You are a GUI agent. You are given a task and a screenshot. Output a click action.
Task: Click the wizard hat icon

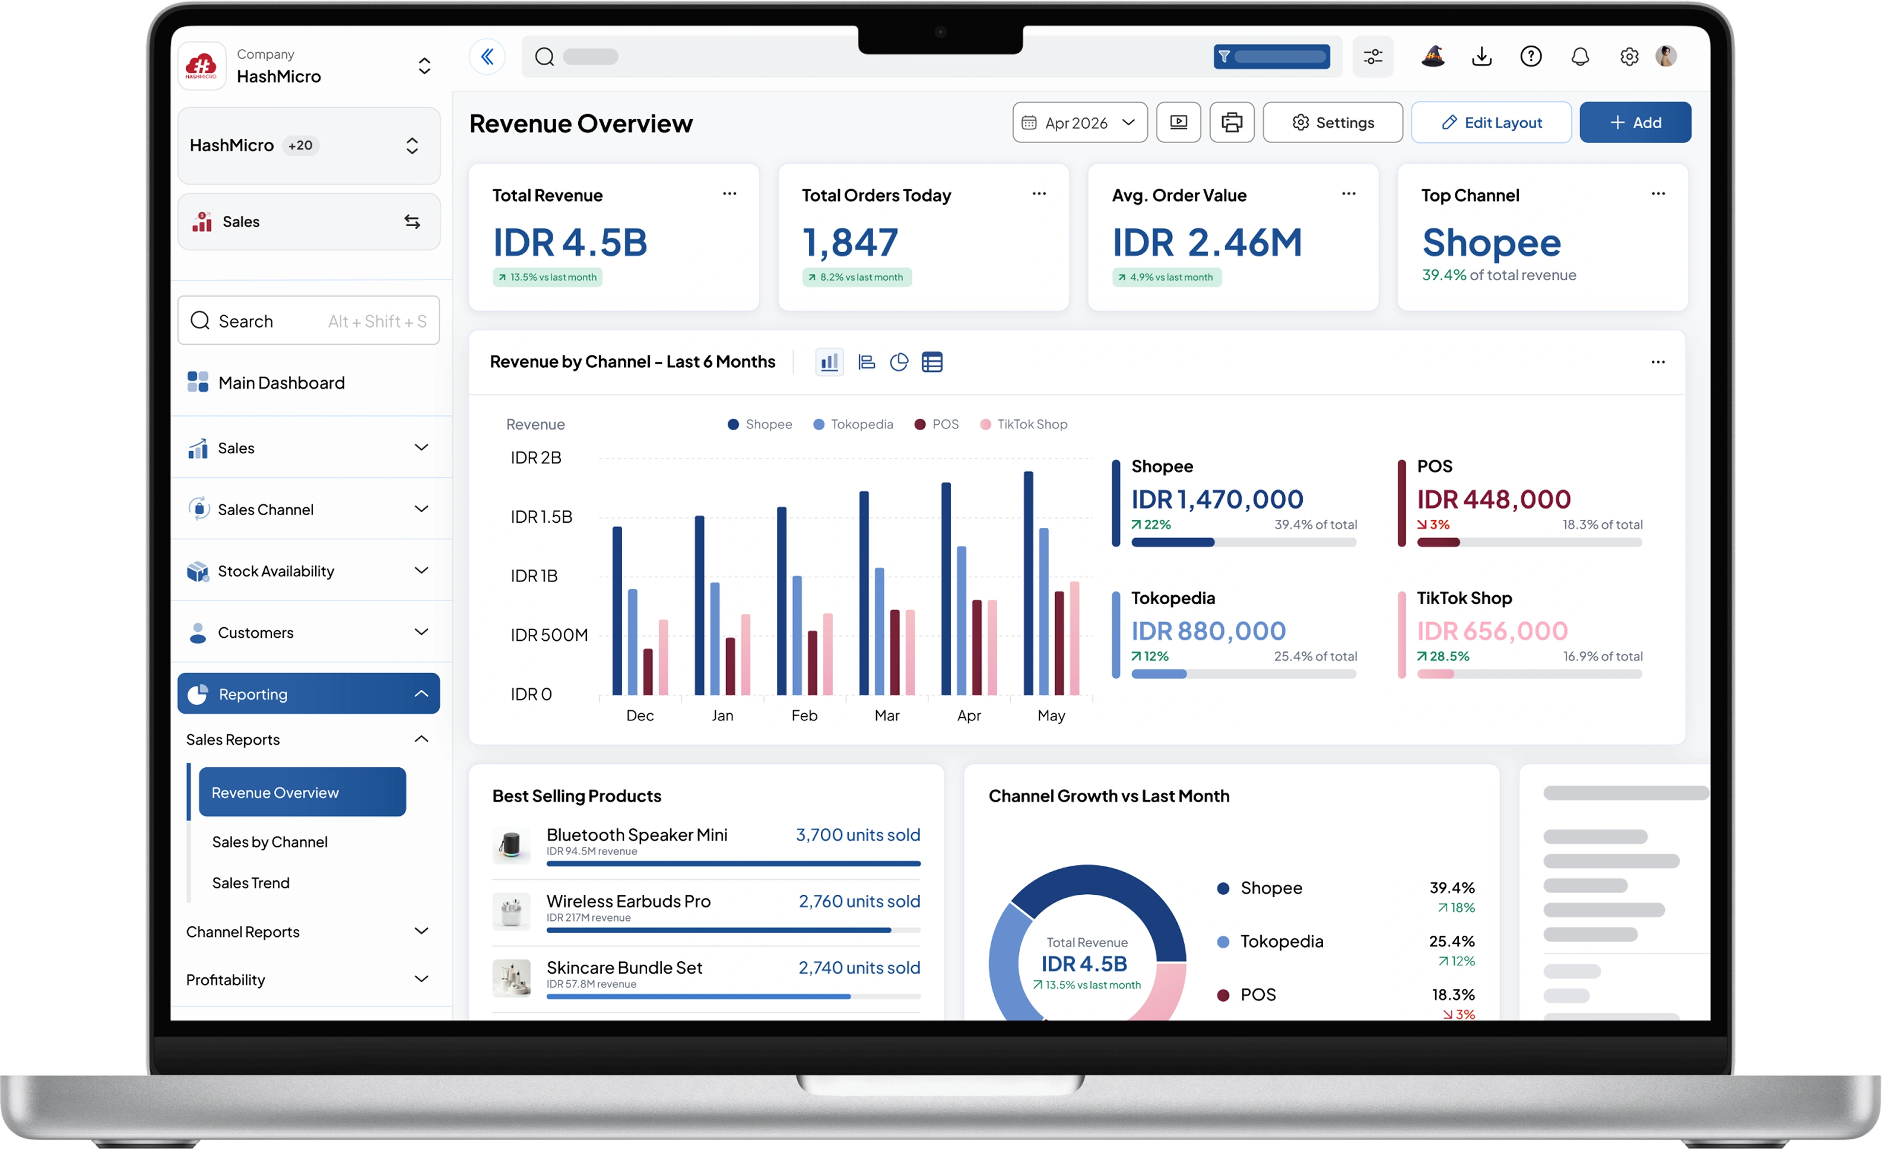pos(1433,56)
